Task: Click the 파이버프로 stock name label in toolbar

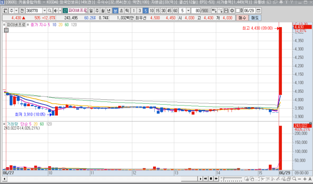Action: point(77,11)
